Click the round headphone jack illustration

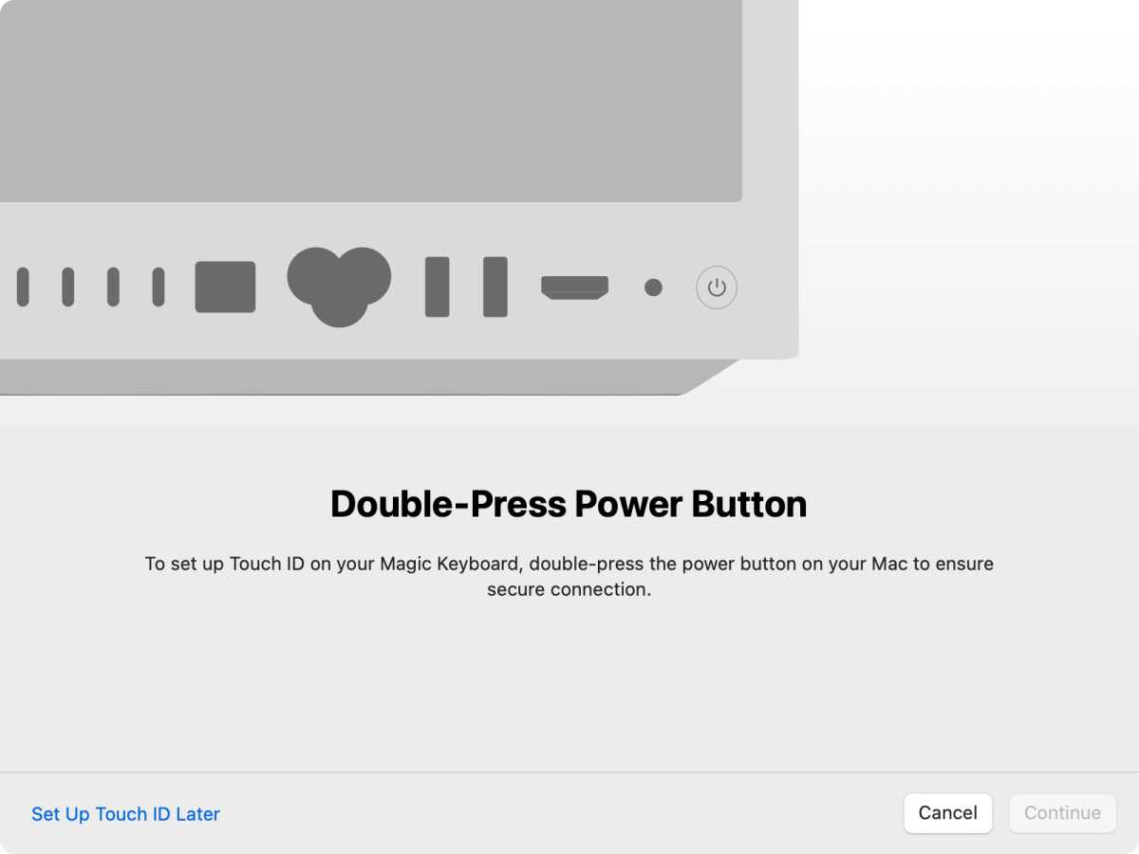click(x=653, y=288)
